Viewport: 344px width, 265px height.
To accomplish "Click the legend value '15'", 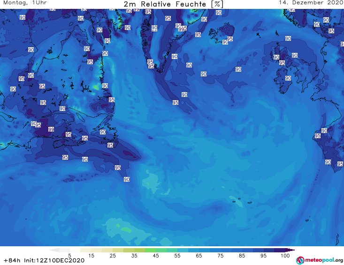I will (91, 256).
